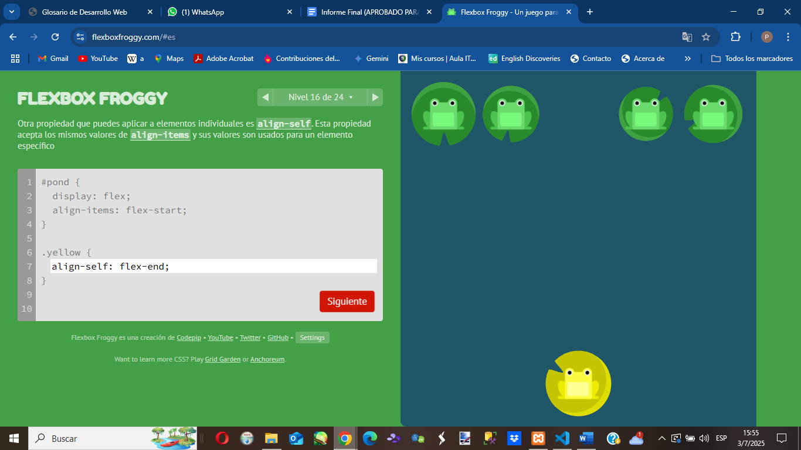Open the YouTube bookmark in the bookmarks bar
The image size is (801, 450).
tap(98, 59)
